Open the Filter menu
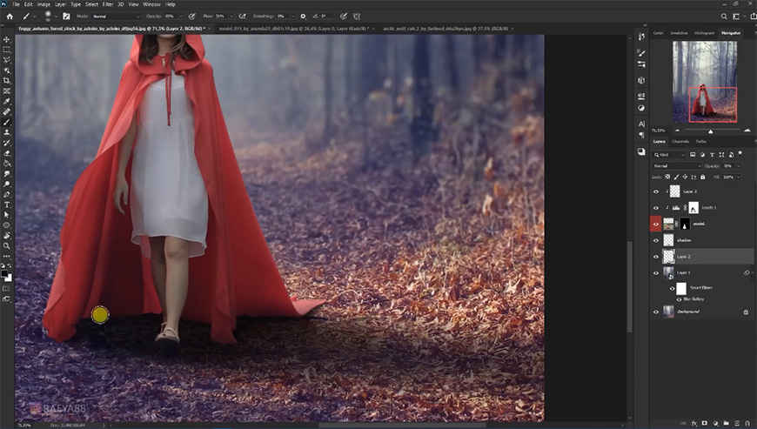This screenshot has width=757, height=429. (x=108, y=4)
